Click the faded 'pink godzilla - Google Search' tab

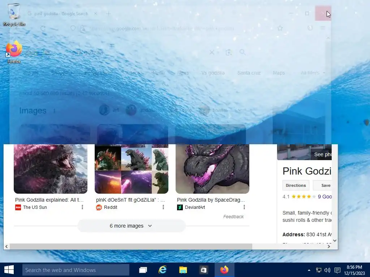[x=61, y=14]
